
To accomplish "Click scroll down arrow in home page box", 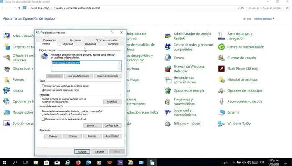I will click(x=119, y=69).
